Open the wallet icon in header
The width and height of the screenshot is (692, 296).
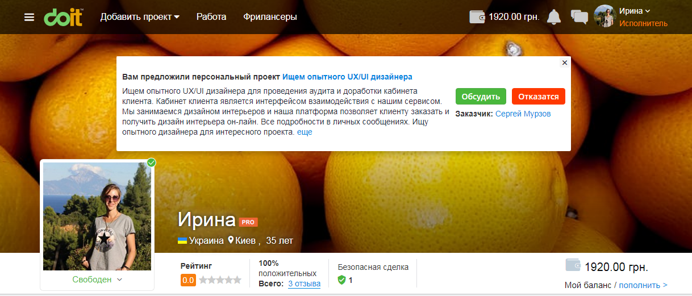click(x=477, y=16)
